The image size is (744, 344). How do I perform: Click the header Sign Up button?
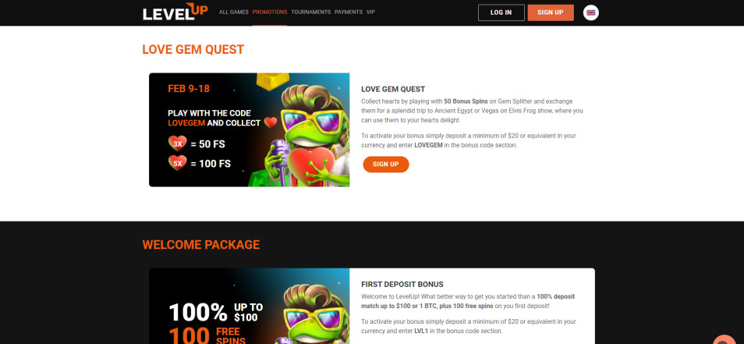(x=551, y=12)
